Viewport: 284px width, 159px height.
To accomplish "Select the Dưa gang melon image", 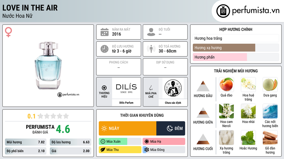I will pos(270,84).
